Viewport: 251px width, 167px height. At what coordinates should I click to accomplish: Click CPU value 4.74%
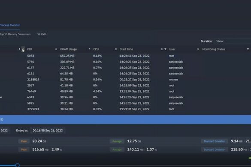97,91
